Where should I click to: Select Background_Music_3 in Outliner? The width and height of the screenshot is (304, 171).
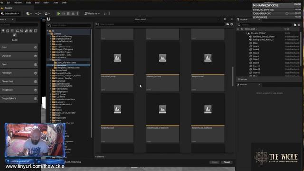263,40
